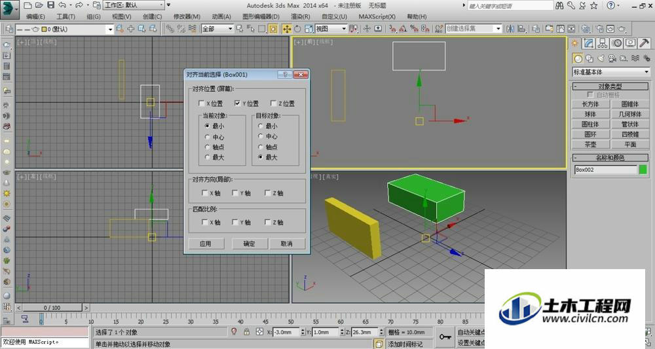
Task: Open the Motion command panel tab
Action: 616,43
